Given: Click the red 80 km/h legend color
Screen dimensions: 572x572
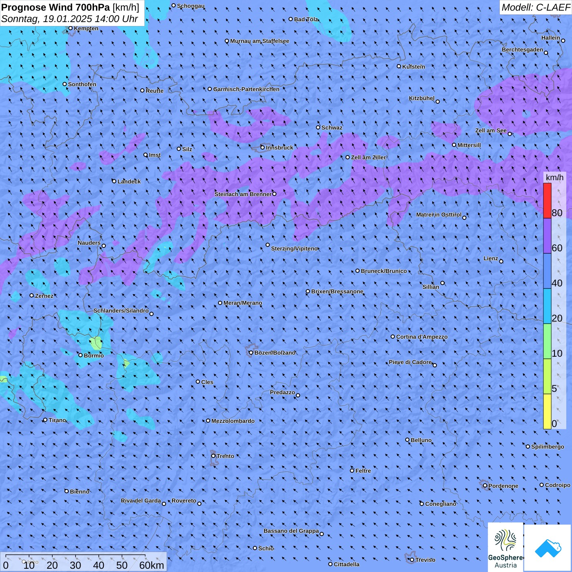Looking at the screenshot, I should pos(547,201).
